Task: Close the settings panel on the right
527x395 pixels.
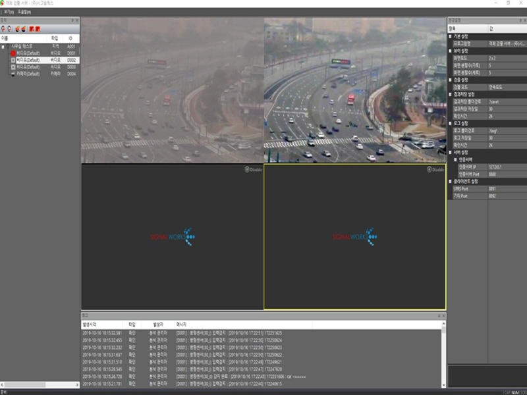Action: click(525, 20)
